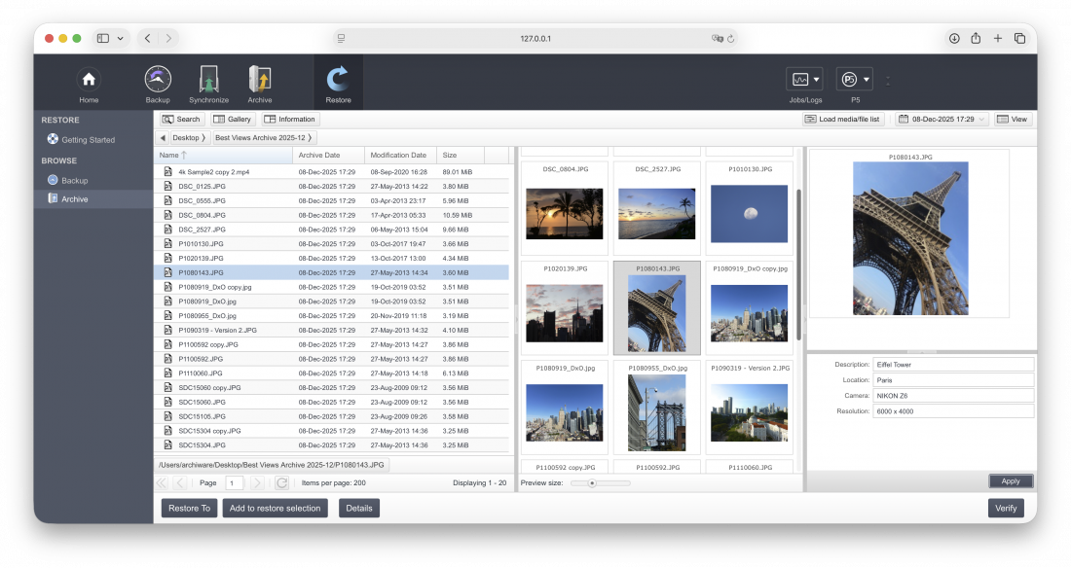Image resolution: width=1071 pixels, height=568 pixels.
Task: Toggle the Gallery view button
Action: 233,120
